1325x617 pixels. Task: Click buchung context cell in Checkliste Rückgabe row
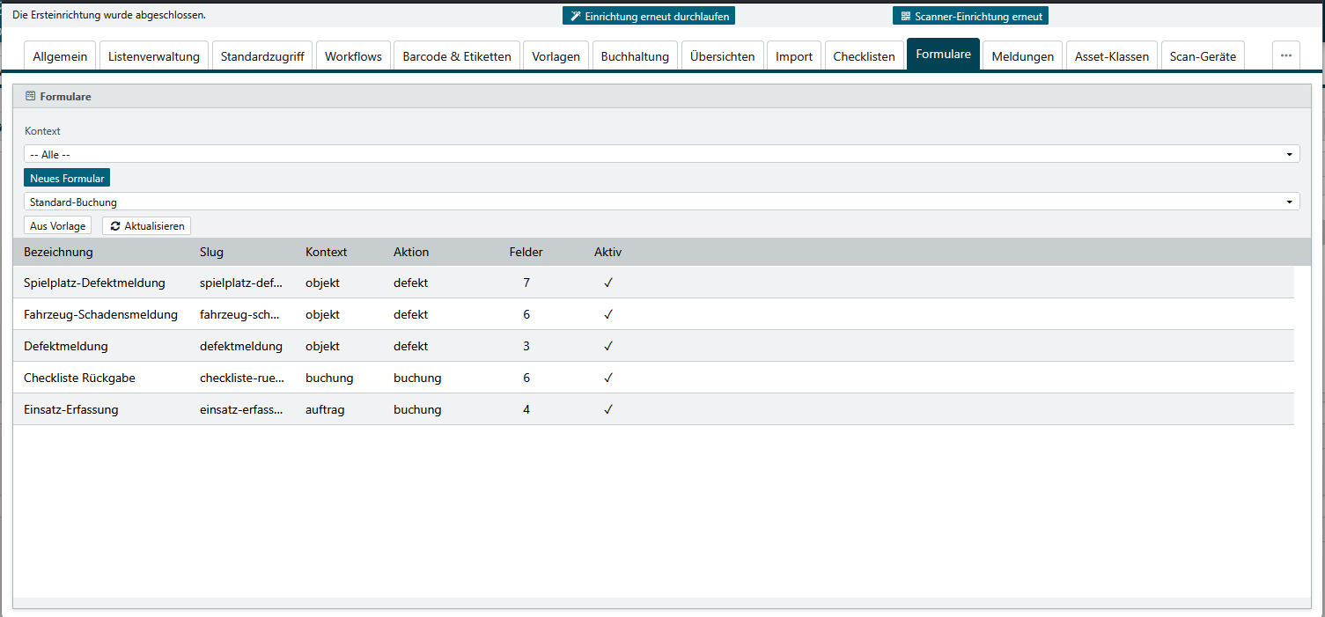pyautogui.click(x=329, y=378)
